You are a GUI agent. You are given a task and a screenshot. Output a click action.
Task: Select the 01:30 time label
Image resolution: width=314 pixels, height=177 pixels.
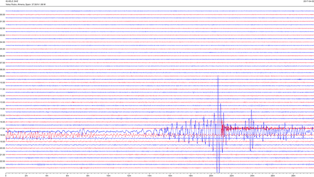[2, 22]
